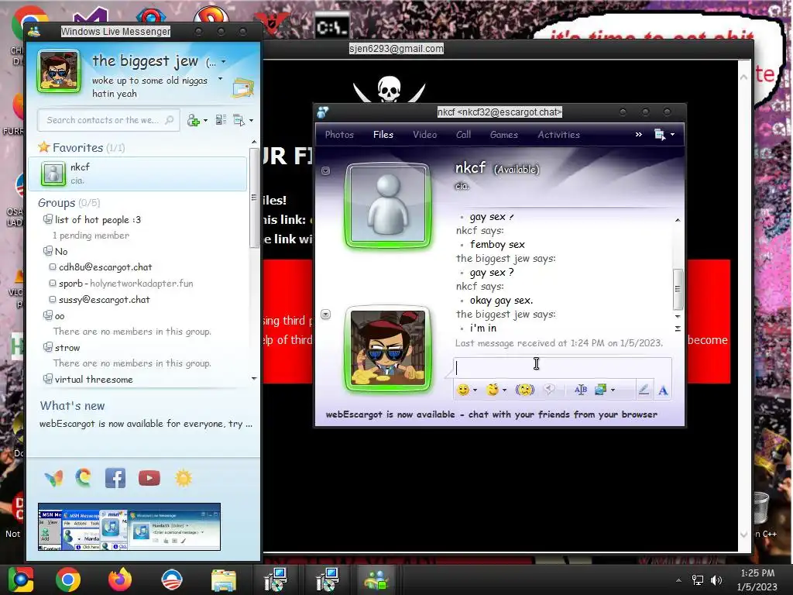Select contact sussy@escargot.chat
The image size is (793, 595).
tap(105, 300)
